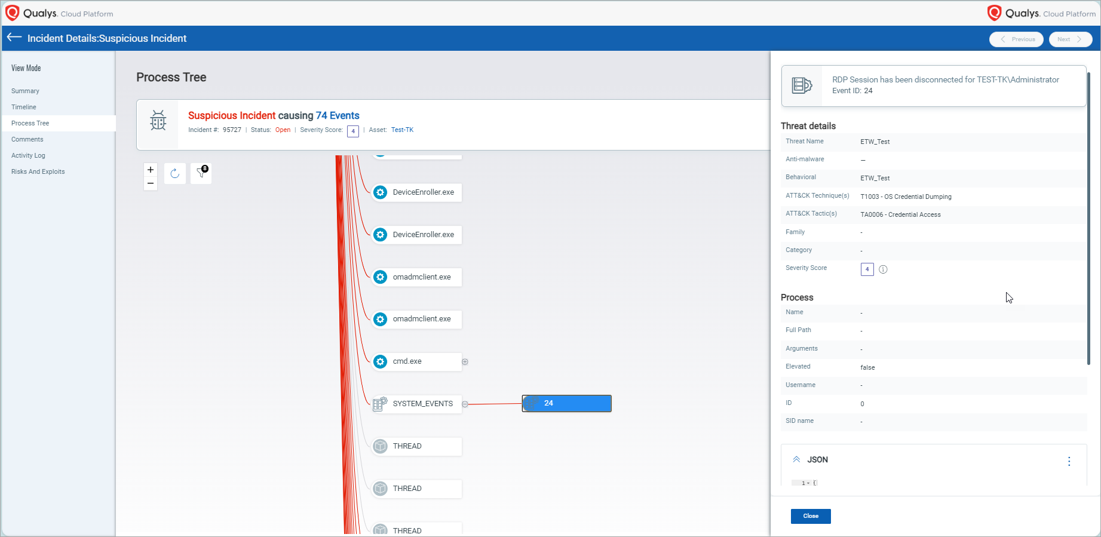
Task: Fold JSON line 1
Action: (x=808, y=483)
